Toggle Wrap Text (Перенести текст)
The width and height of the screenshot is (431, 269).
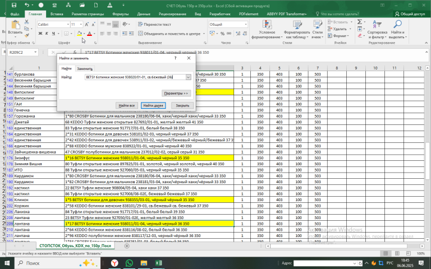pyautogui.click(x=154, y=25)
